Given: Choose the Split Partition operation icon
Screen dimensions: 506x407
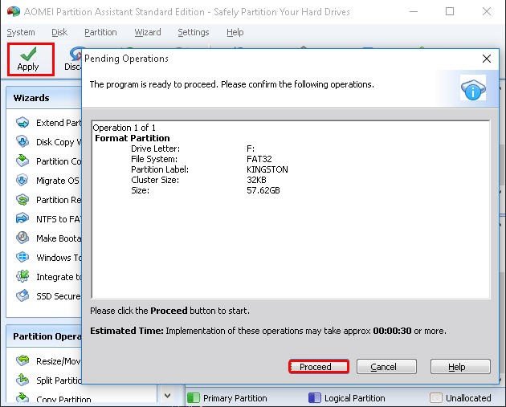Looking at the screenshot, I should (x=22, y=380).
